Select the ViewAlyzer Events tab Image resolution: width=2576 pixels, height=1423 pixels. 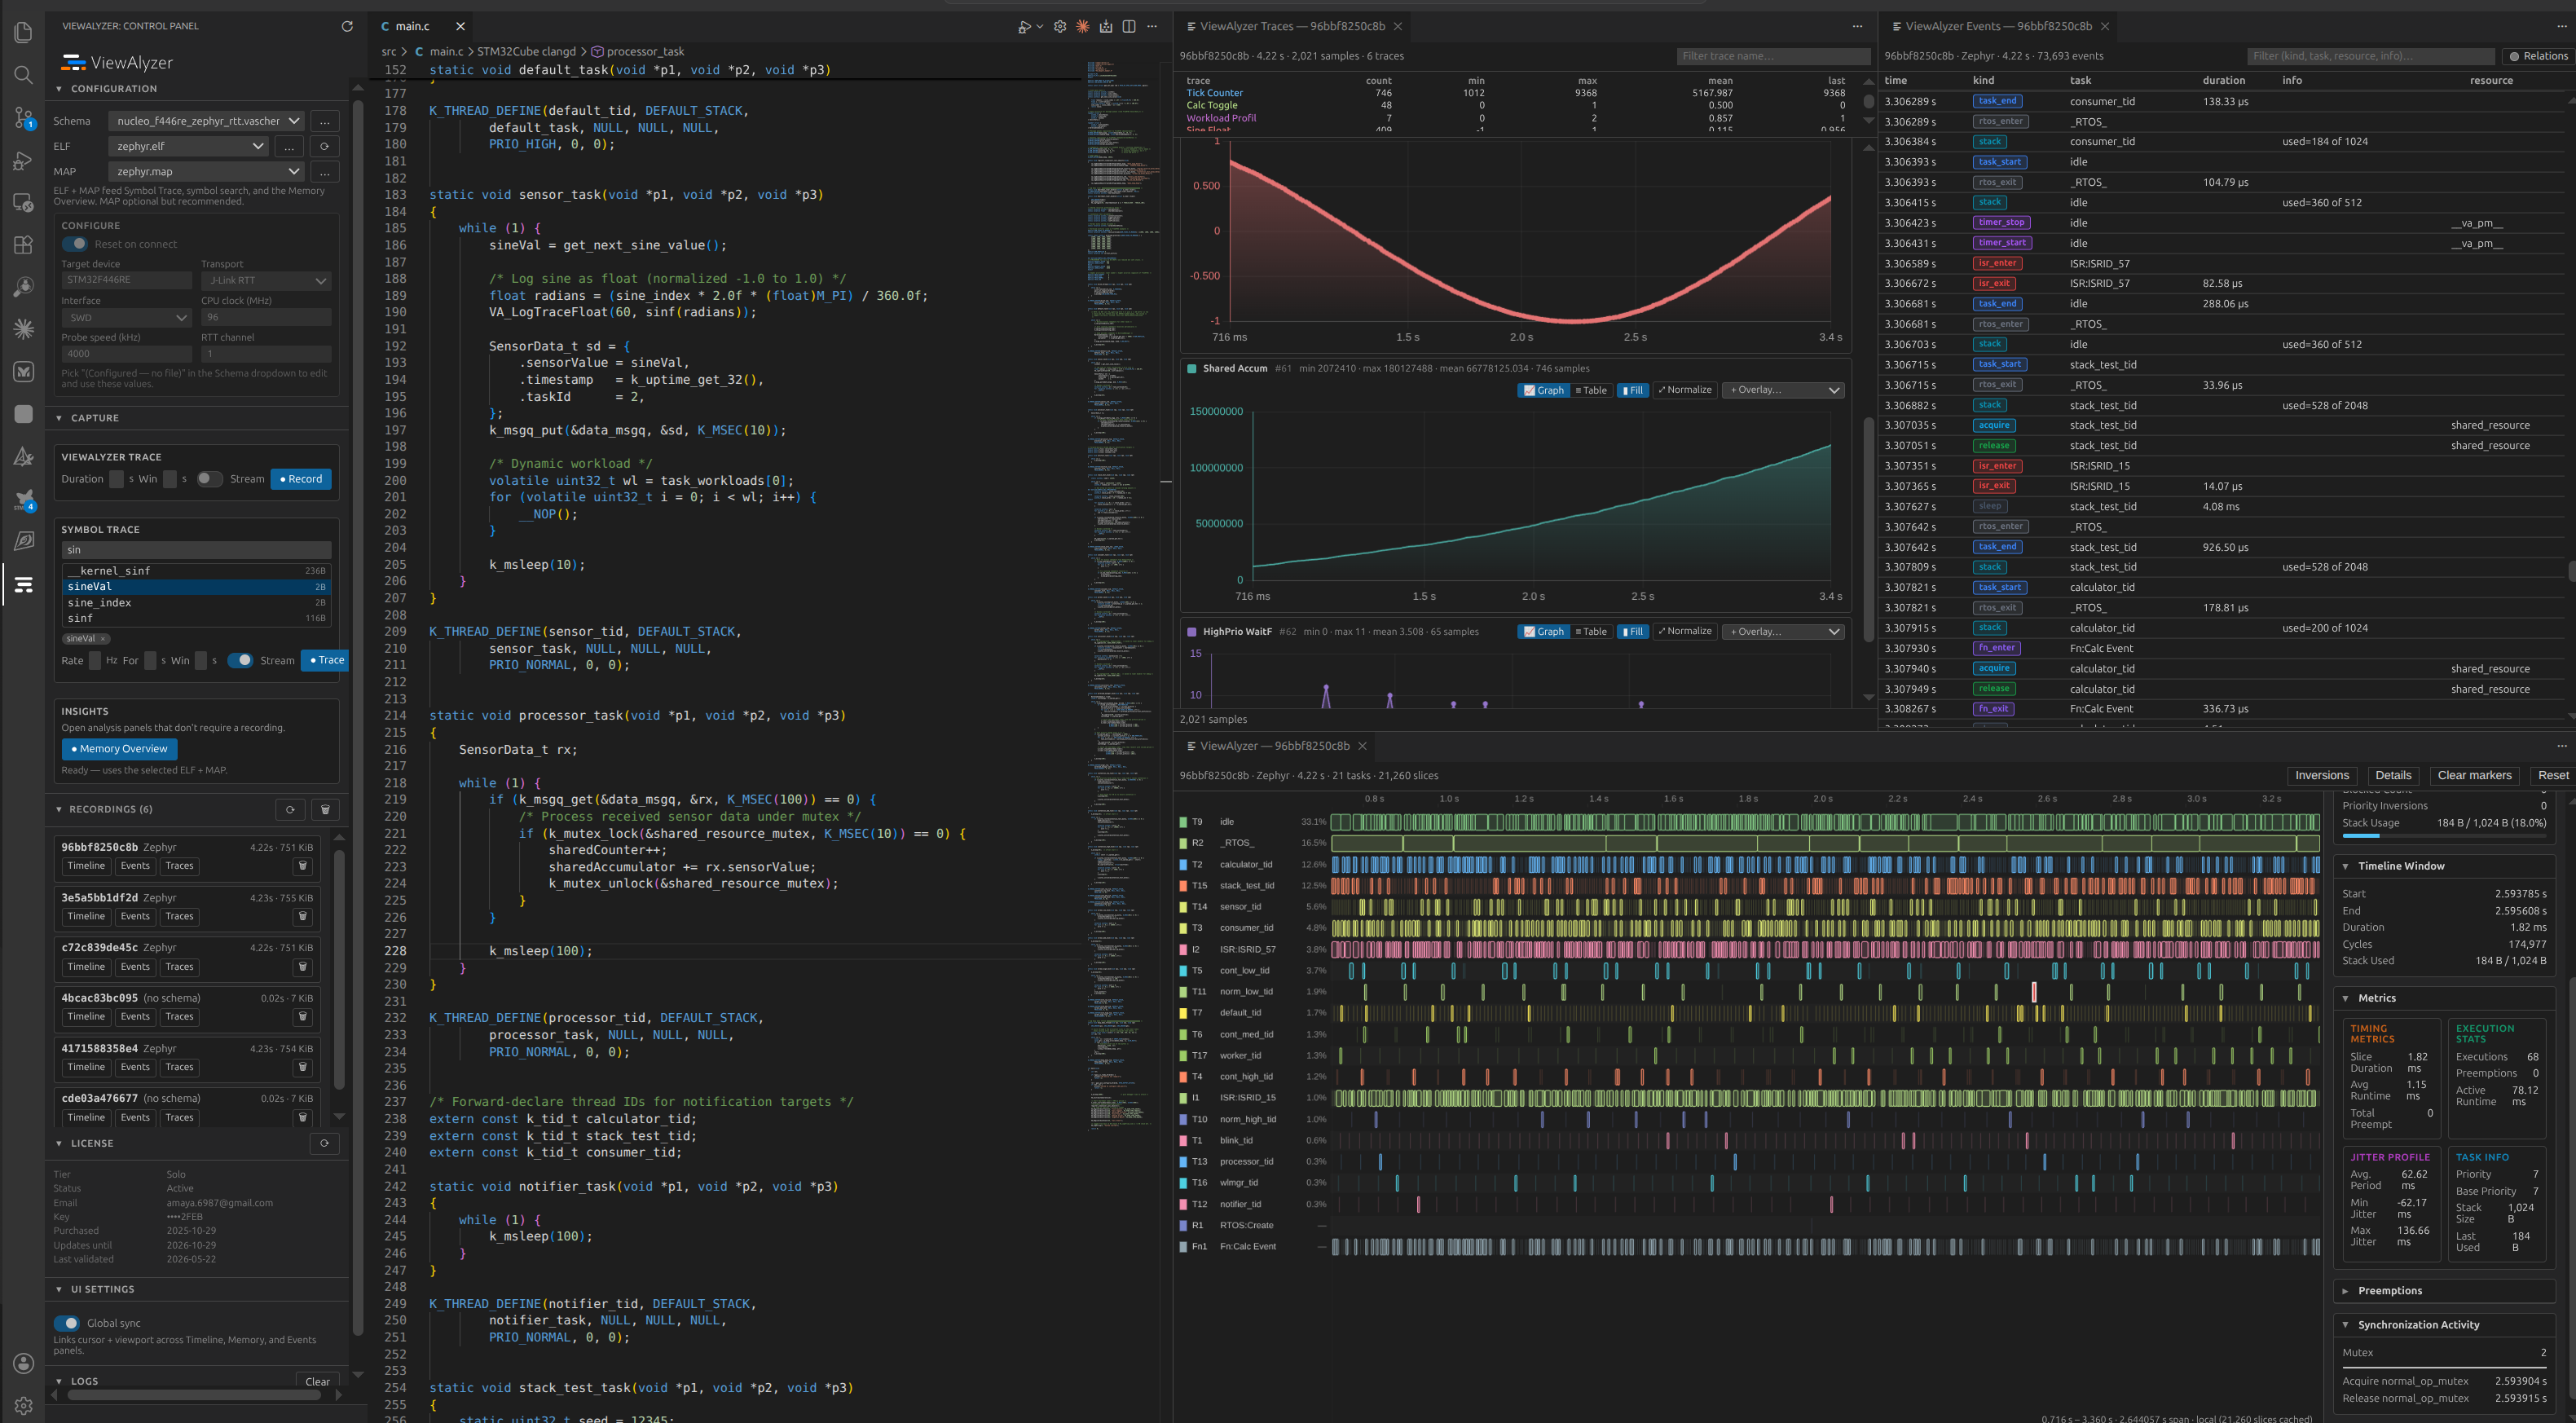1997,26
